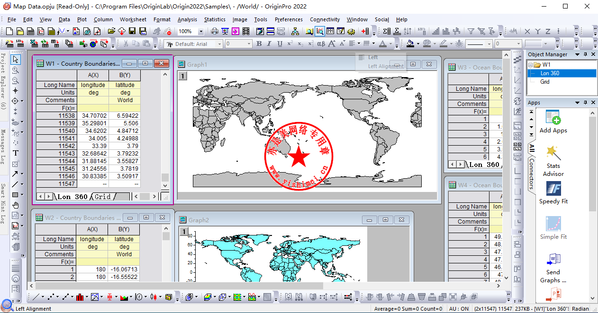Open the font size dropdown

click(x=249, y=44)
